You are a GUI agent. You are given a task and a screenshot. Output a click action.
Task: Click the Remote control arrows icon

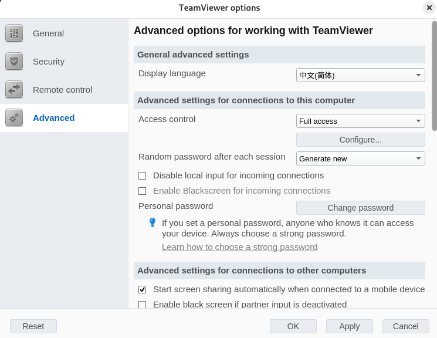coord(14,90)
